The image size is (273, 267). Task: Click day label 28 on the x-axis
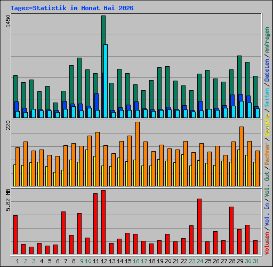(232, 261)
